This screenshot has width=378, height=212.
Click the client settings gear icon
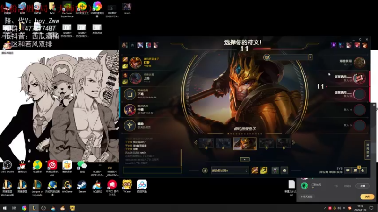click(360, 39)
